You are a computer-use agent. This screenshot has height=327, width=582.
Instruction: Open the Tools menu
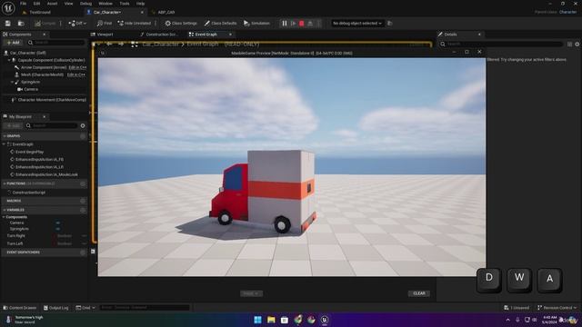point(125,4)
